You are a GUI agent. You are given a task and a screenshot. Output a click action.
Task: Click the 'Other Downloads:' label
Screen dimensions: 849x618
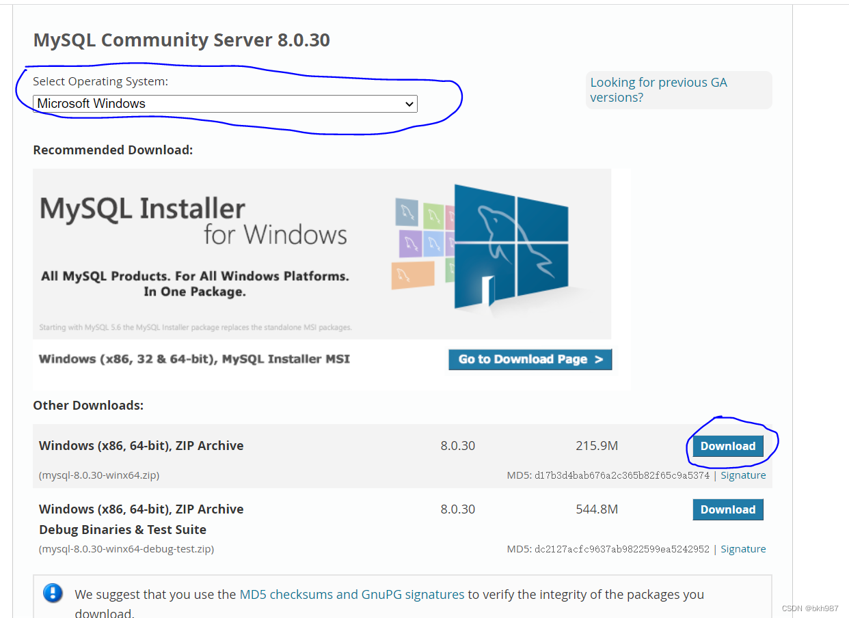(x=88, y=406)
